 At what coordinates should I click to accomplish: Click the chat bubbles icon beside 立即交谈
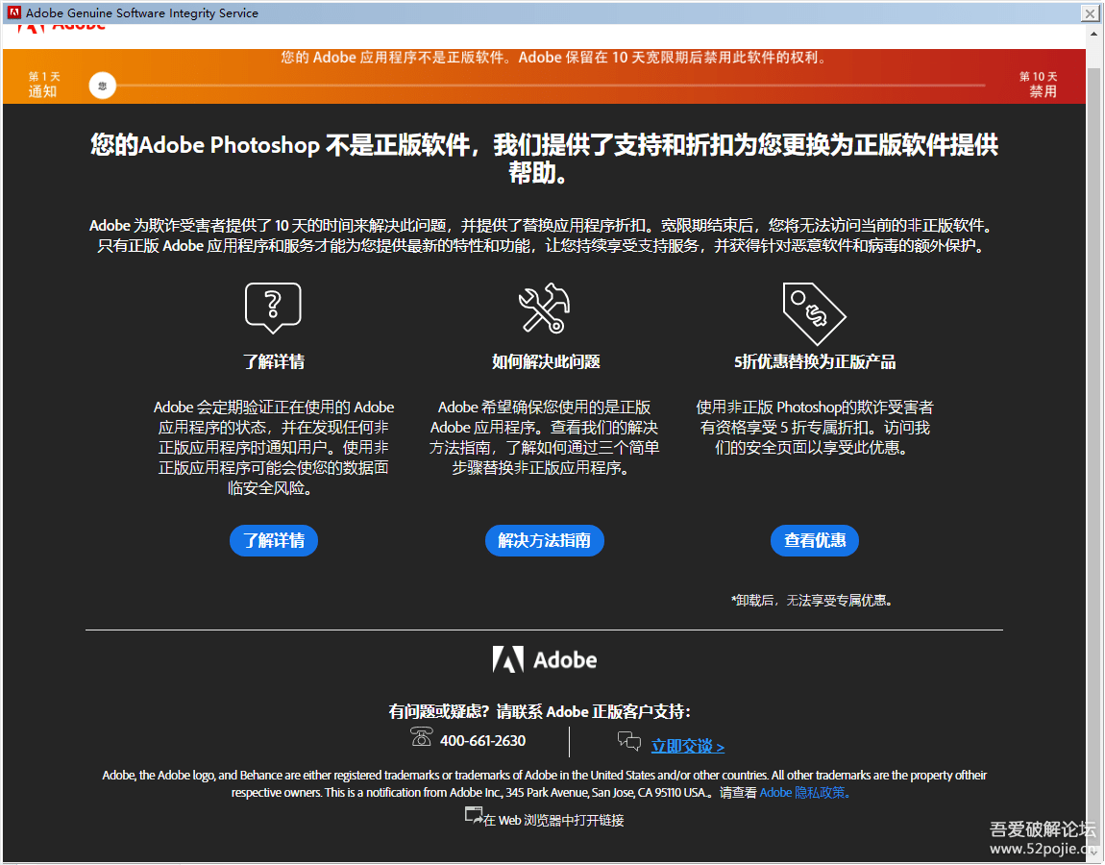[629, 741]
